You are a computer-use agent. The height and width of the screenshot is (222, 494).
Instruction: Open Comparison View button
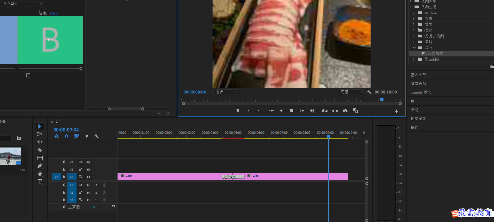355,111
